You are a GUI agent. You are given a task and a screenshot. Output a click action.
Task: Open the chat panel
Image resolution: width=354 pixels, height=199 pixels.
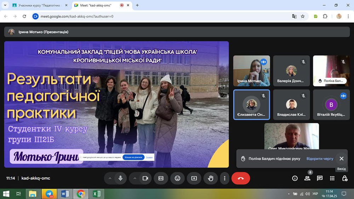320,178
